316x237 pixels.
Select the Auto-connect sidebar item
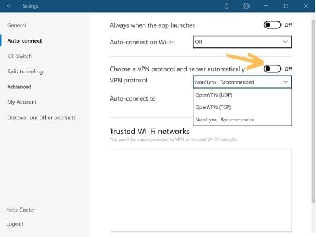click(x=24, y=41)
